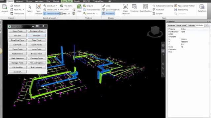Viewport: 211px width, 118px height.
Task: Open Reset All options
Action: pos(17,10)
